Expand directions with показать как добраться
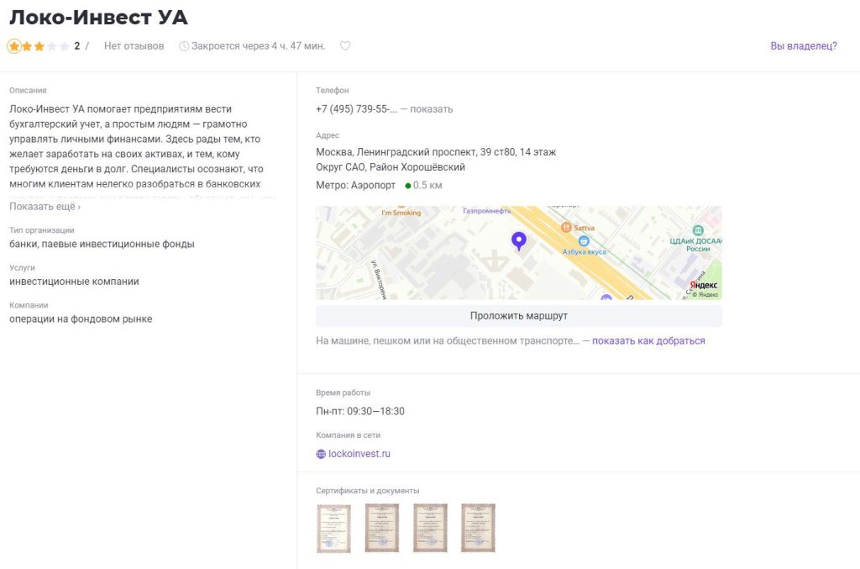860x569 pixels. 648,340
